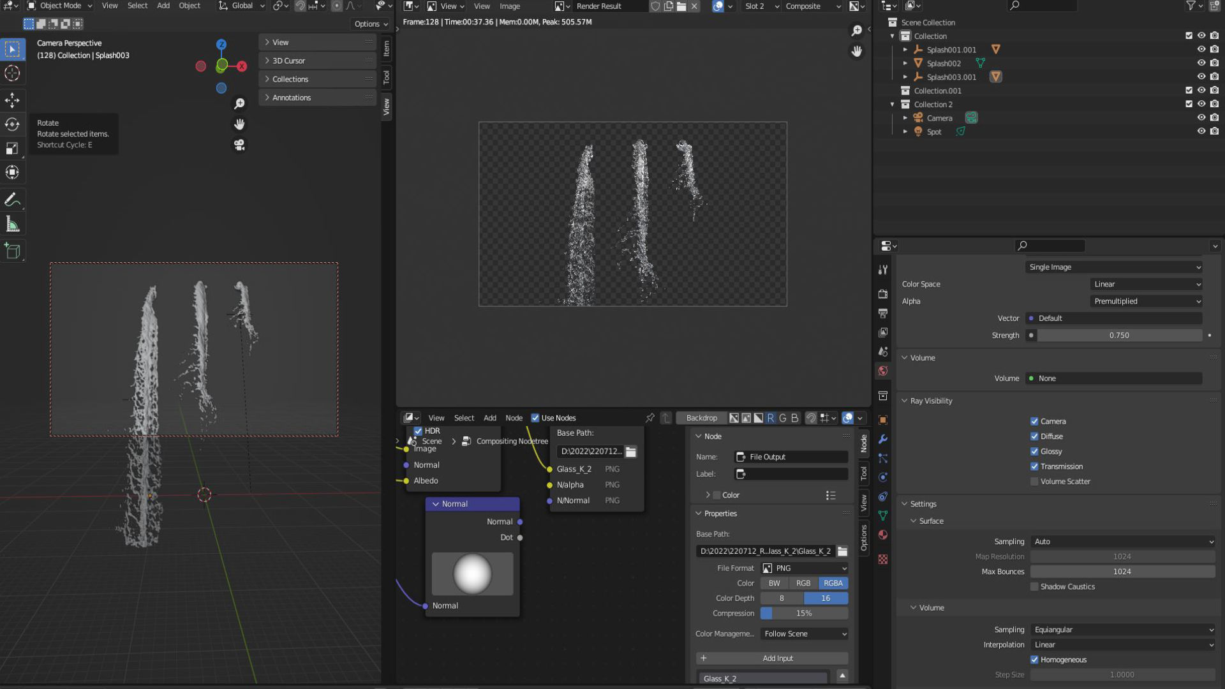Open the File Format PNG dropdown
This screenshot has width=1225, height=689.
[804, 568]
